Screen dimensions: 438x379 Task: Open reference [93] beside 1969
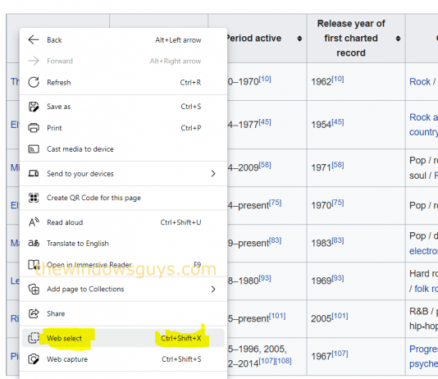coord(338,278)
